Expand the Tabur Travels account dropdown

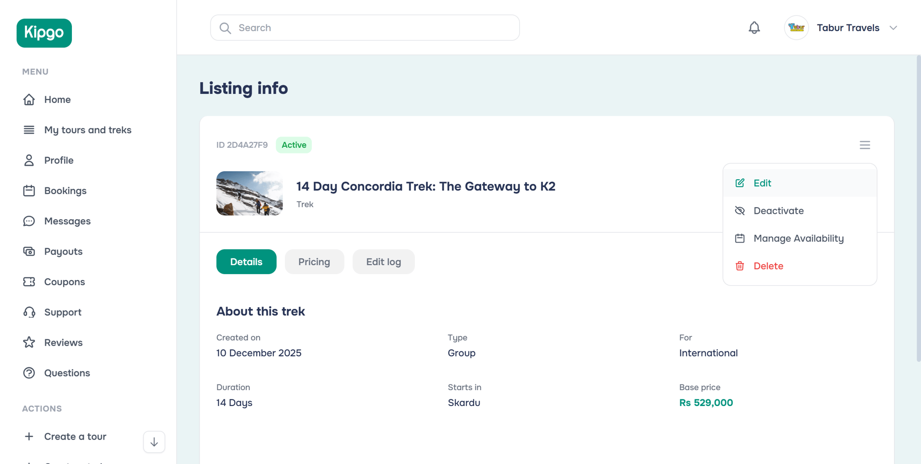pos(893,28)
